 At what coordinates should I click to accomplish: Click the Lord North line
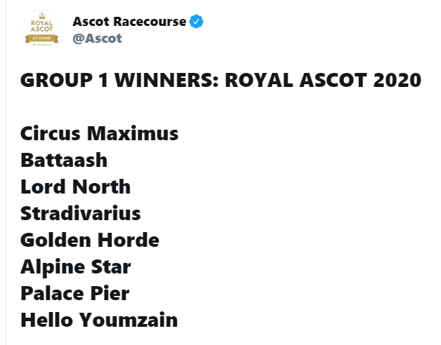click(x=75, y=187)
